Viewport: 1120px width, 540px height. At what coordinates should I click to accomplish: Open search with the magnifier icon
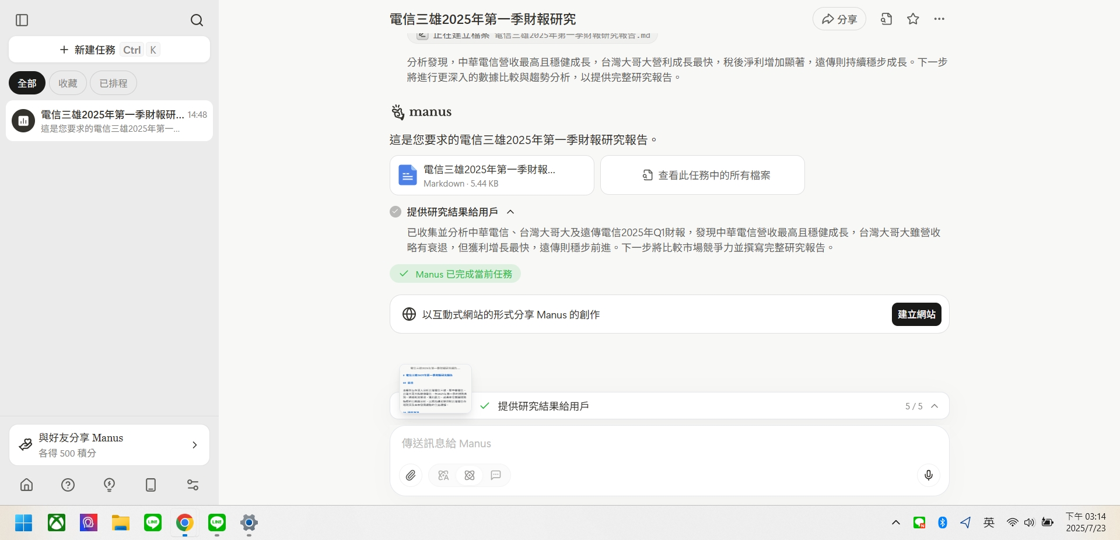(x=197, y=20)
